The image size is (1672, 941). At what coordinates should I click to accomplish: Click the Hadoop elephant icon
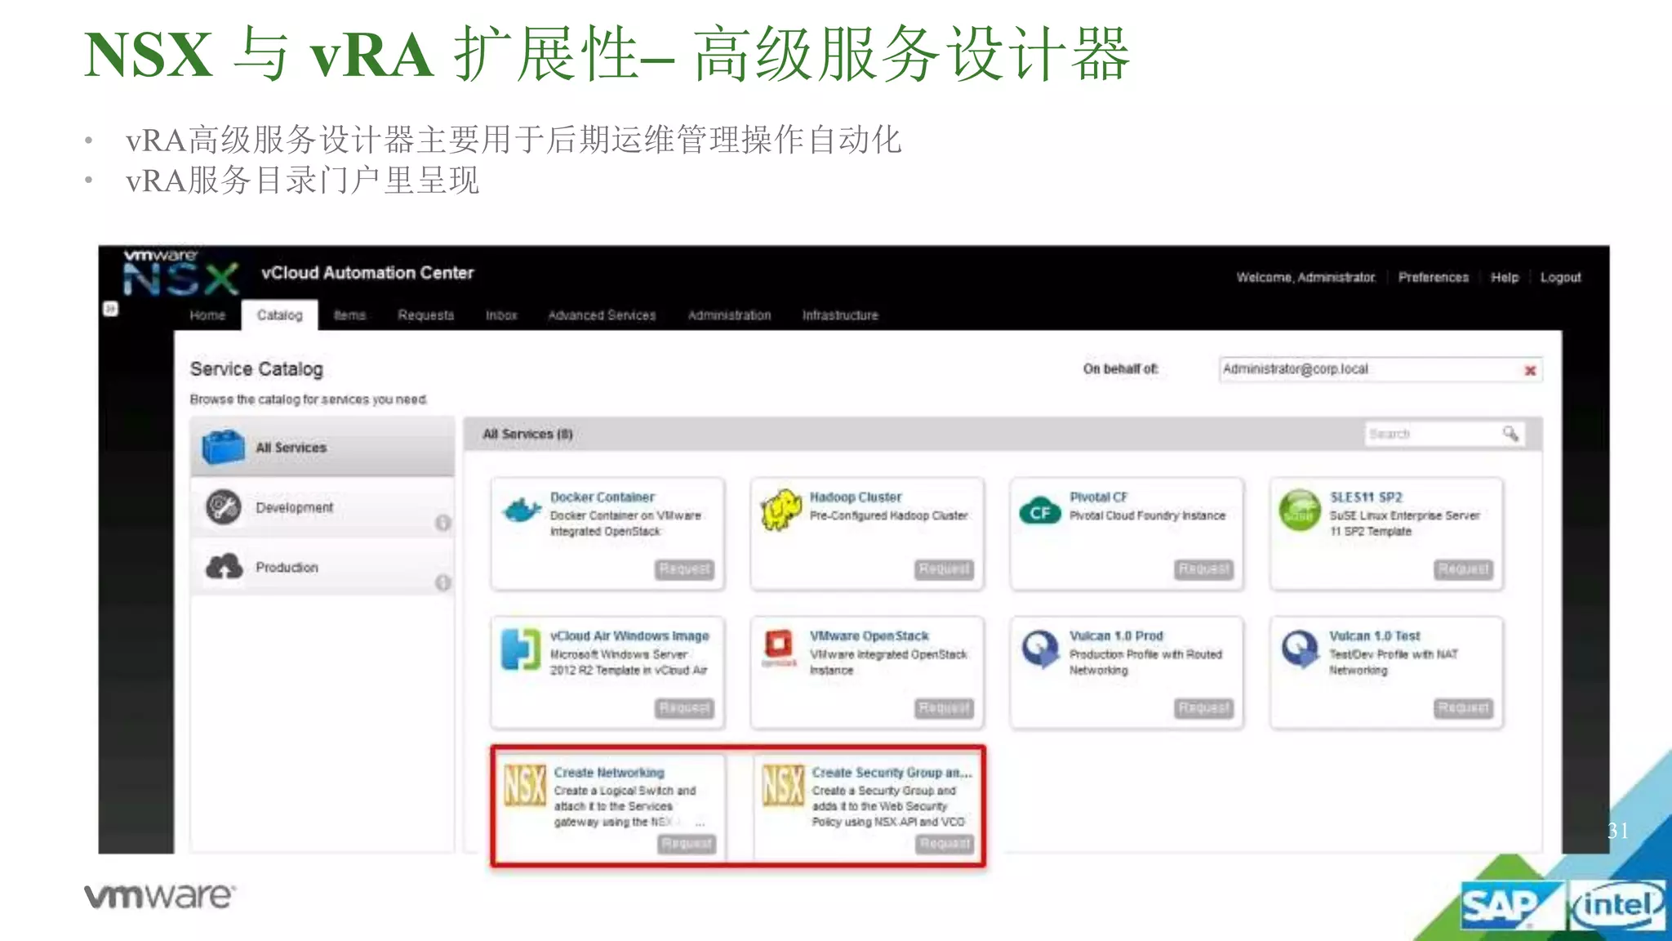pyautogui.click(x=780, y=511)
